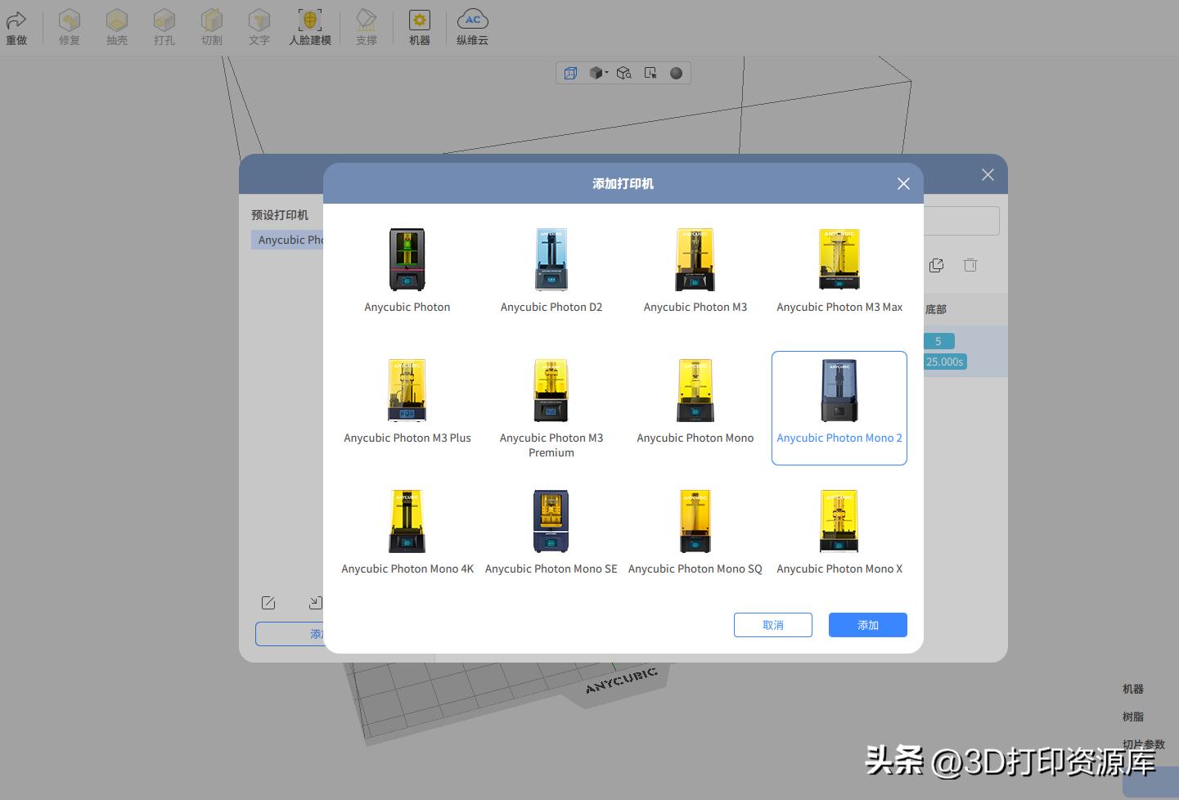The image size is (1179, 800).
Task: Open 纵维云 Anycubic Cloud
Action: tap(472, 25)
